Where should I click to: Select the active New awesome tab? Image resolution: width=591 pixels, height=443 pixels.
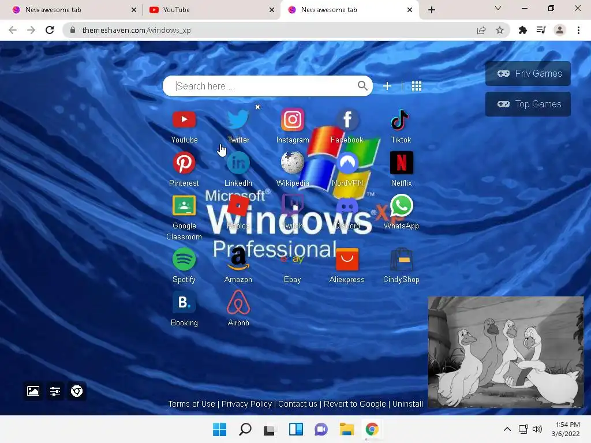pyautogui.click(x=349, y=10)
